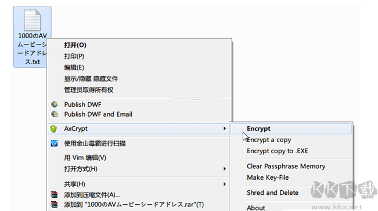Choose Shred and Delete
This screenshot has height=211, width=378.
point(272,193)
